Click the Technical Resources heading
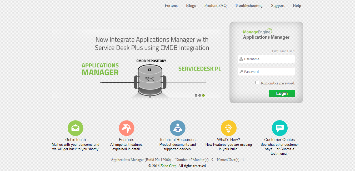The width and height of the screenshot is (355, 171). (178, 140)
